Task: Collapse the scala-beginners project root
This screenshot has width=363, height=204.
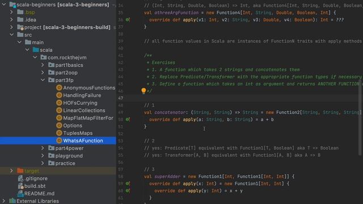Action: [4, 5]
